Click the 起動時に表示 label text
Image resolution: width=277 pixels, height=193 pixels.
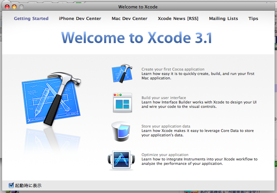28,186
